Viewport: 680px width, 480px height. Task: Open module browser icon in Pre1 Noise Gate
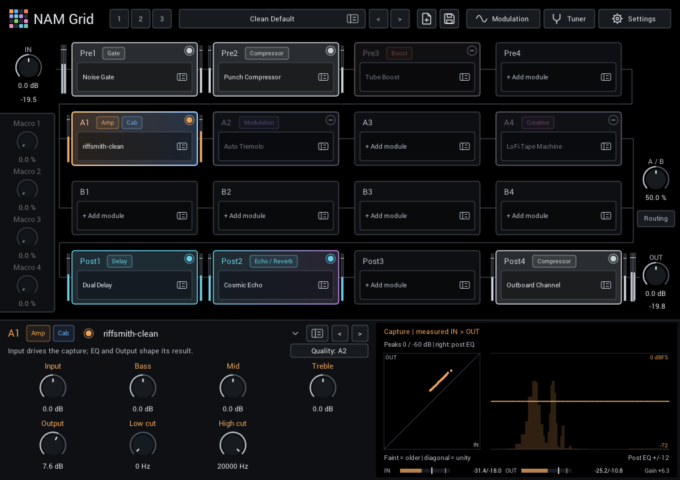coord(182,77)
